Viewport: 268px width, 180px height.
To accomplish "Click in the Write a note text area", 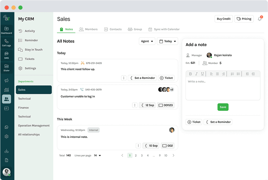I will click(223, 88).
